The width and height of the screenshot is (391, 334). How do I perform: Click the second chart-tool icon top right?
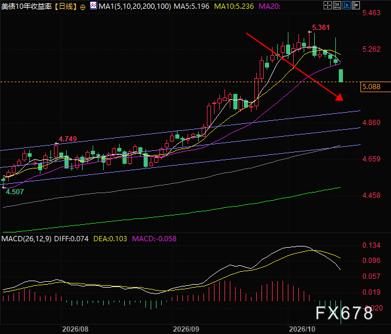(x=337, y=5)
